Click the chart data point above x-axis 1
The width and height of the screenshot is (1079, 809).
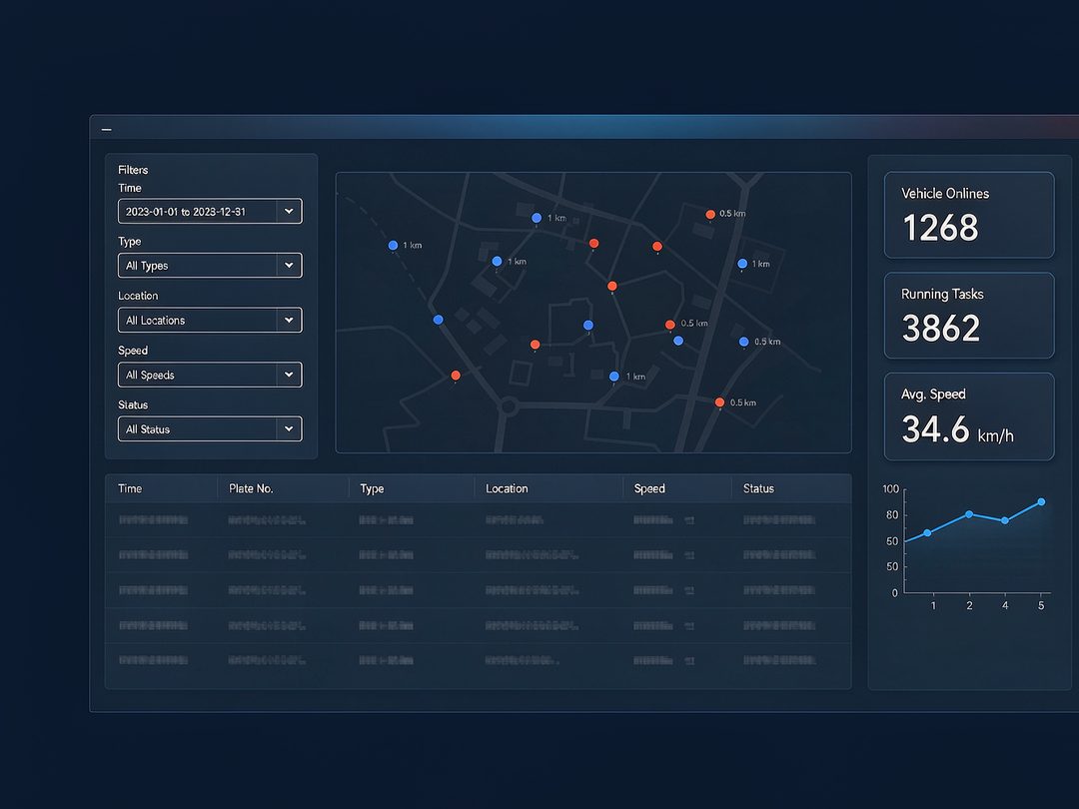(927, 533)
